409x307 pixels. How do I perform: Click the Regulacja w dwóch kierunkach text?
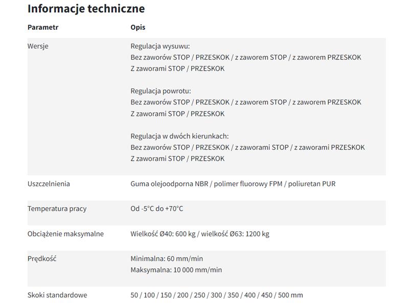pyautogui.click(x=179, y=136)
